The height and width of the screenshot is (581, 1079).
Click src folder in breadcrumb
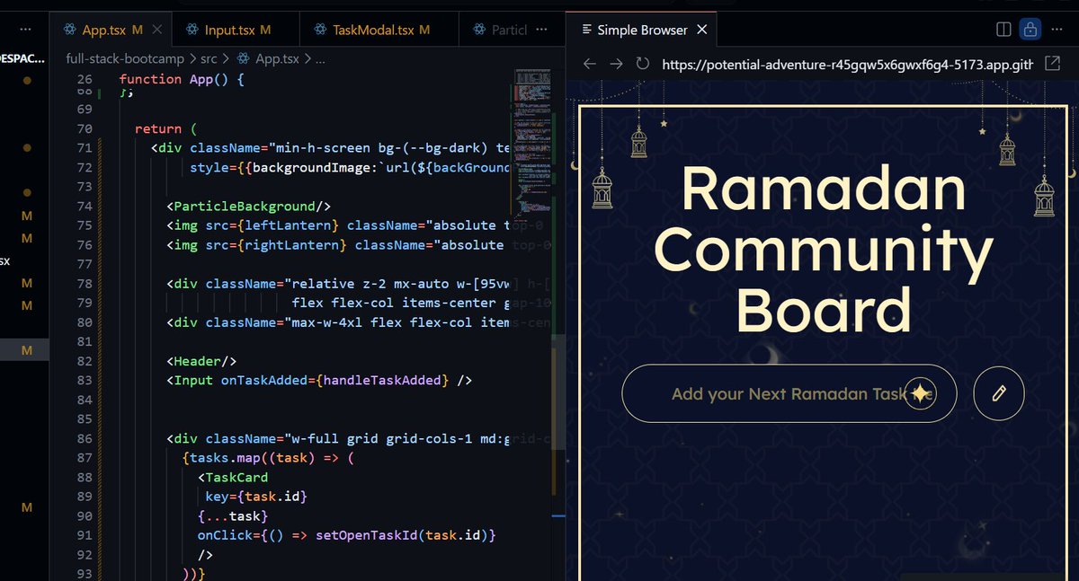[x=209, y=59]
